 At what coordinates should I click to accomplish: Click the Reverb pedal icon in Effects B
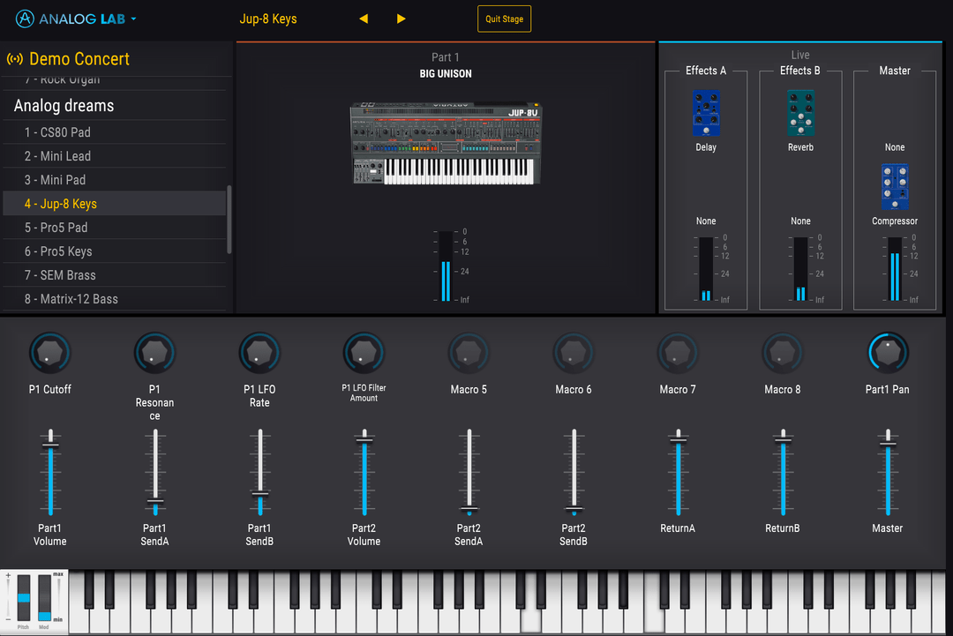coord(800,113)
